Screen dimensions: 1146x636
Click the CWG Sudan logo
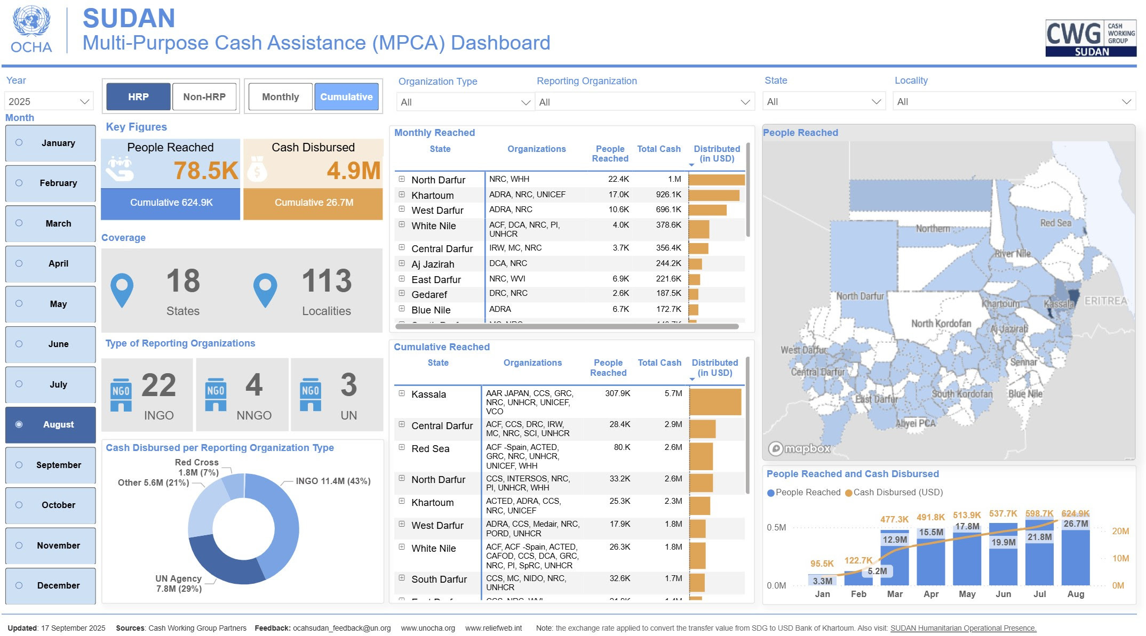[1091, 38]
